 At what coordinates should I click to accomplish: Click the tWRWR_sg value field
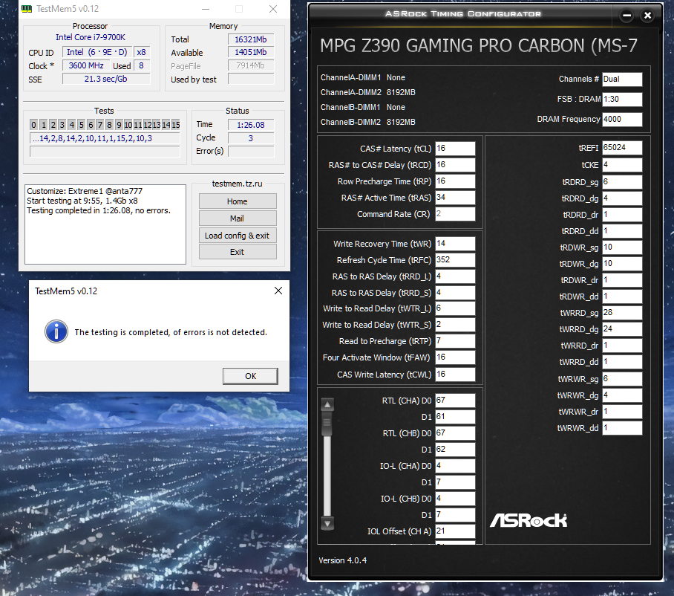622,379
